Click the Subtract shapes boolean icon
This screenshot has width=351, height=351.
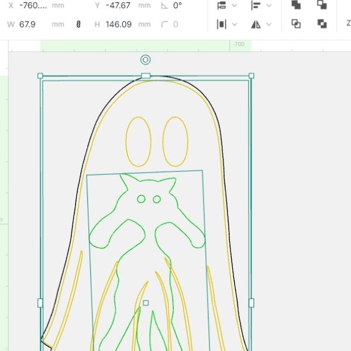click(x=322, y=5)
